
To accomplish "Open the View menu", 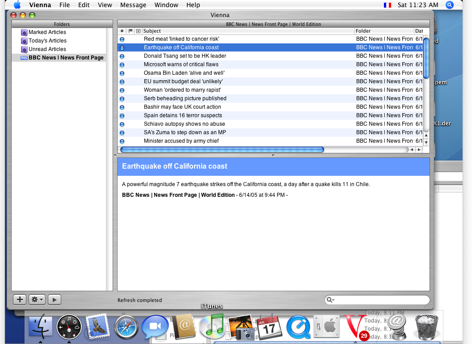I will (x=105, y=5).
